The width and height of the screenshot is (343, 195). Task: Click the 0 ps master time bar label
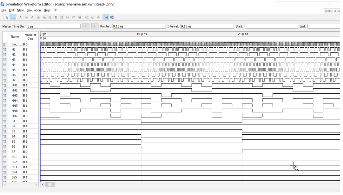pyautogui.click(x=43, y=38)
